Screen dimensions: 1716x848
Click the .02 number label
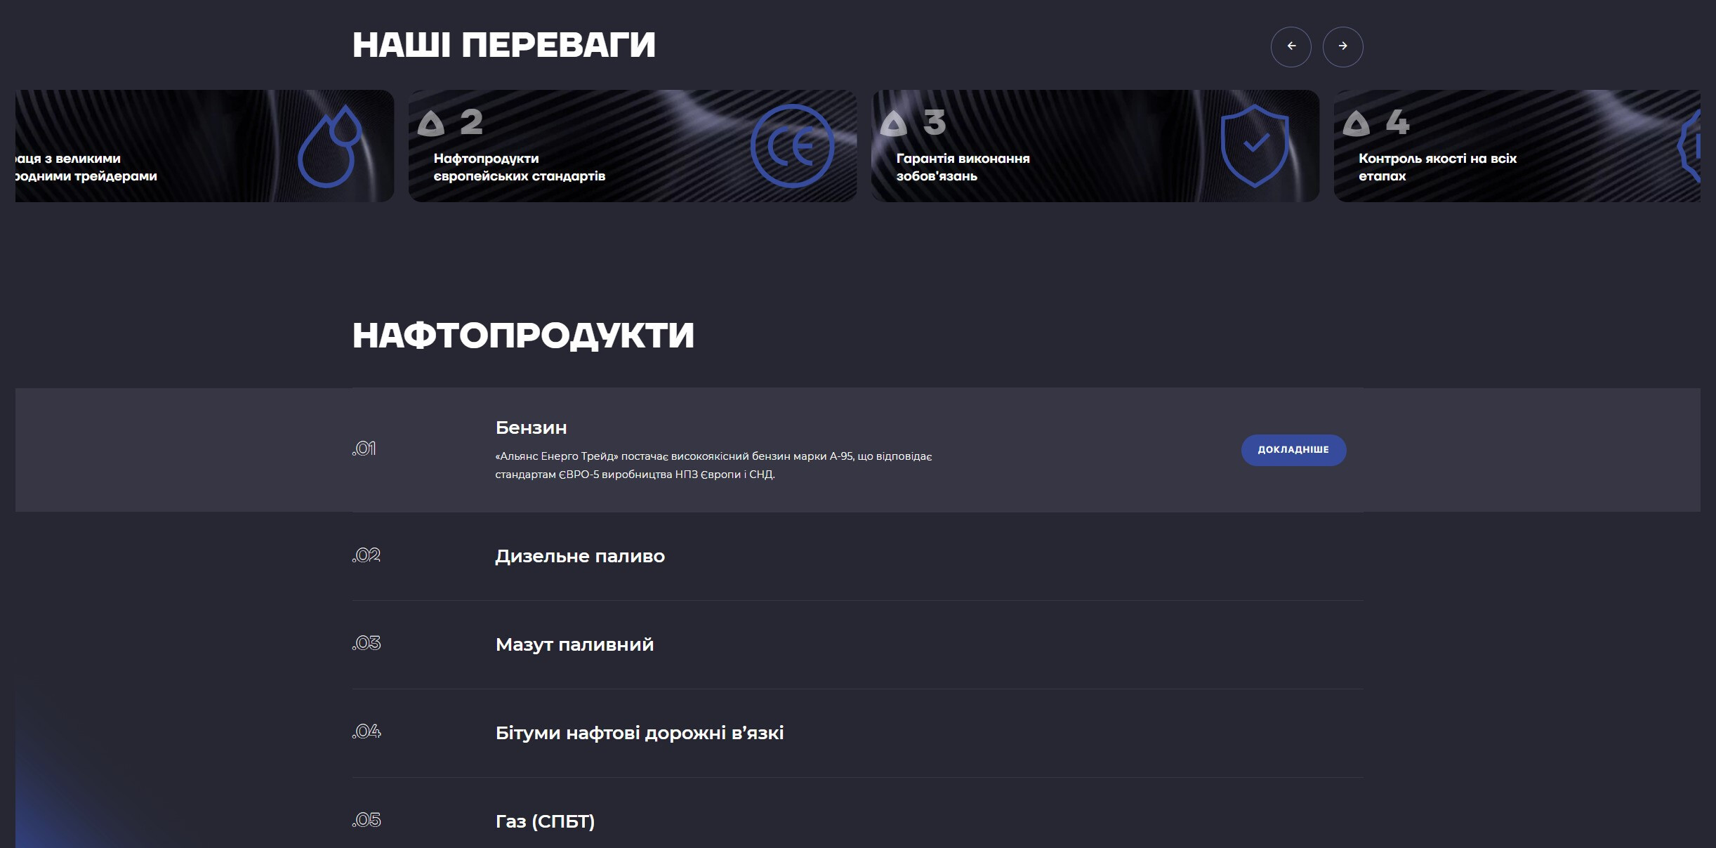tap(366, 555)
